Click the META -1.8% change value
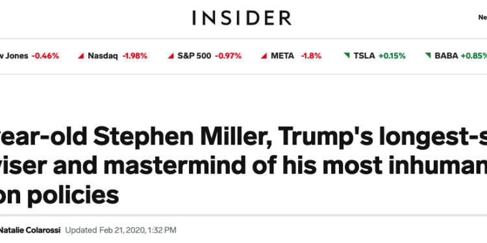 [311, 56]
